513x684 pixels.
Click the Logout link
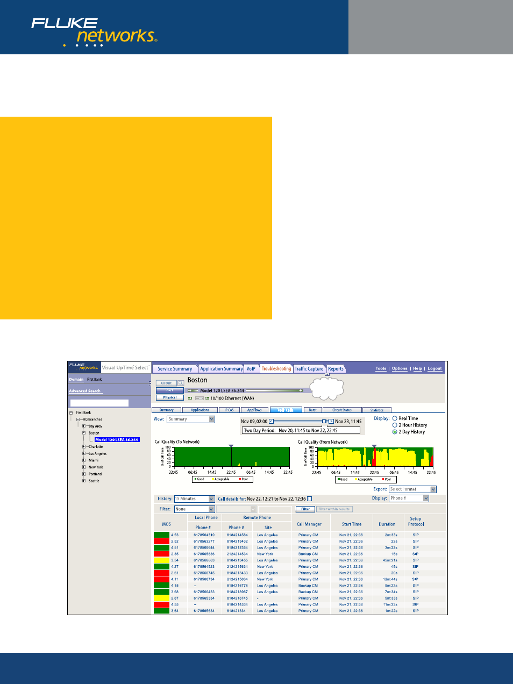coord(434,369)
